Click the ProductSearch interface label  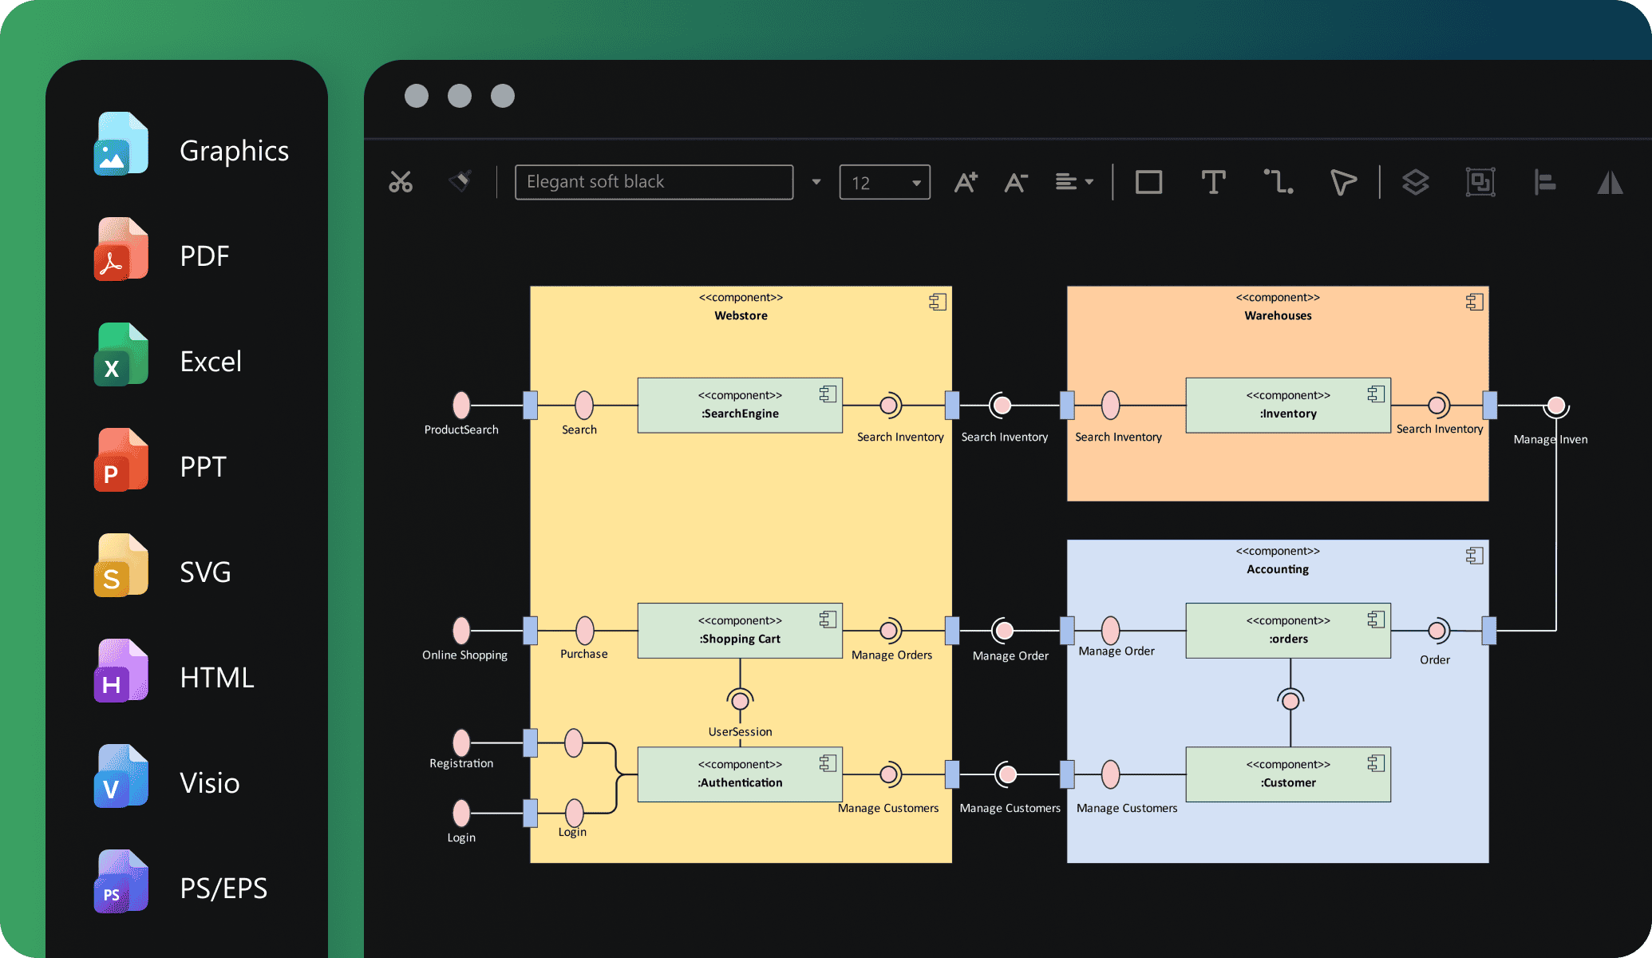(461, 430)
